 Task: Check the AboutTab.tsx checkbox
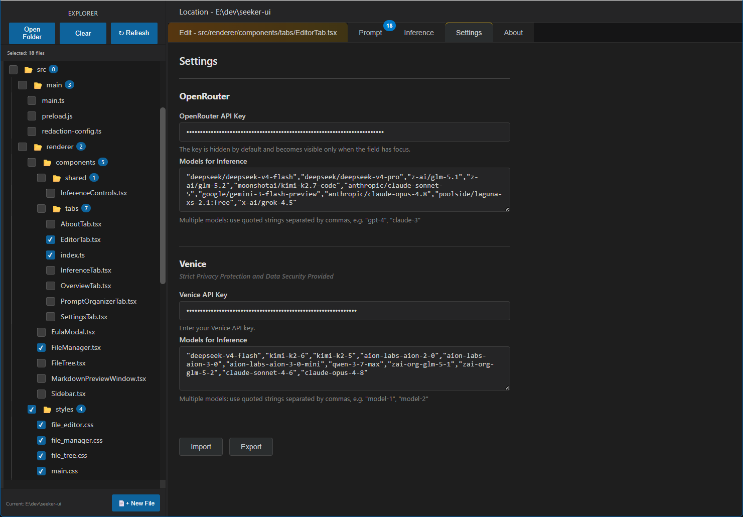coord(50,224)
